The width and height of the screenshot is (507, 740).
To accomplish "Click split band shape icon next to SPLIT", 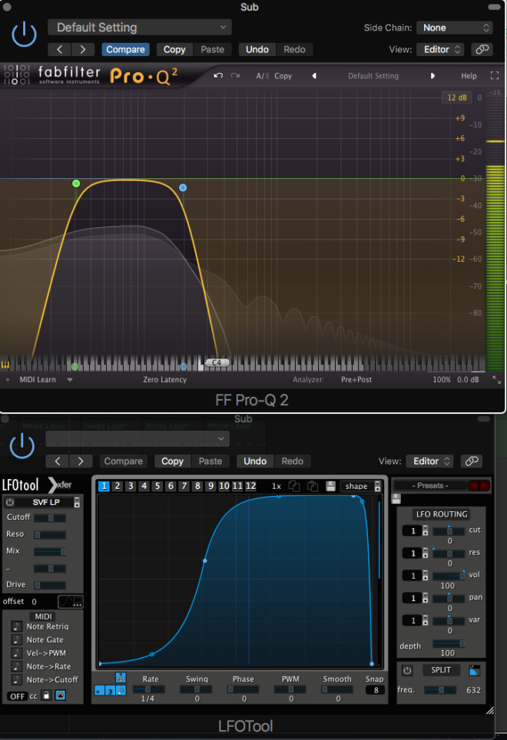I will click(475, 670).
